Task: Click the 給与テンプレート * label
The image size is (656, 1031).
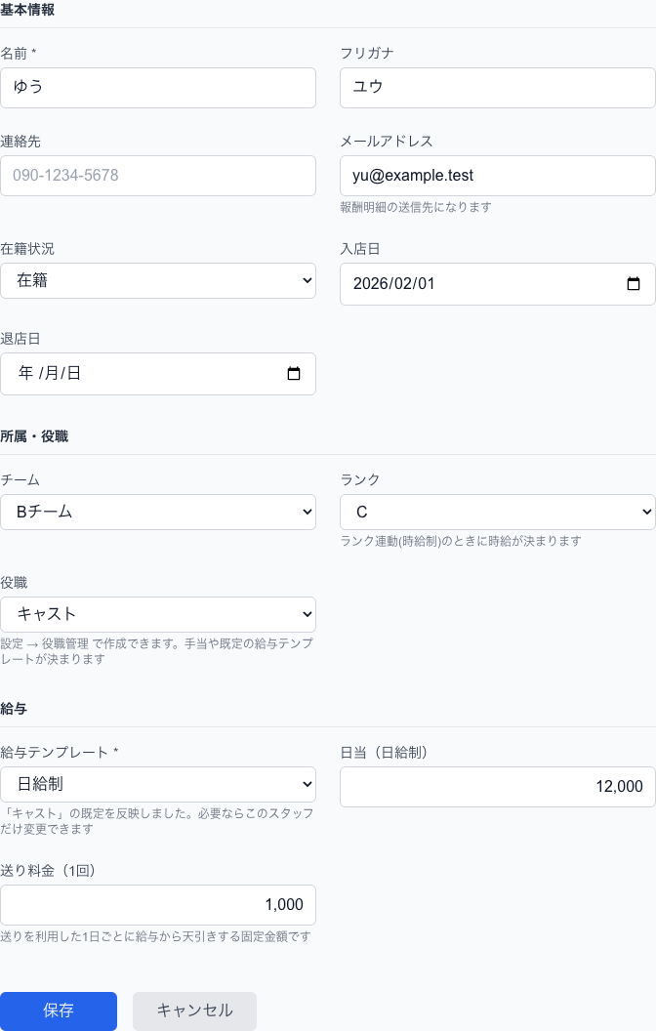Action: point(60,752)
